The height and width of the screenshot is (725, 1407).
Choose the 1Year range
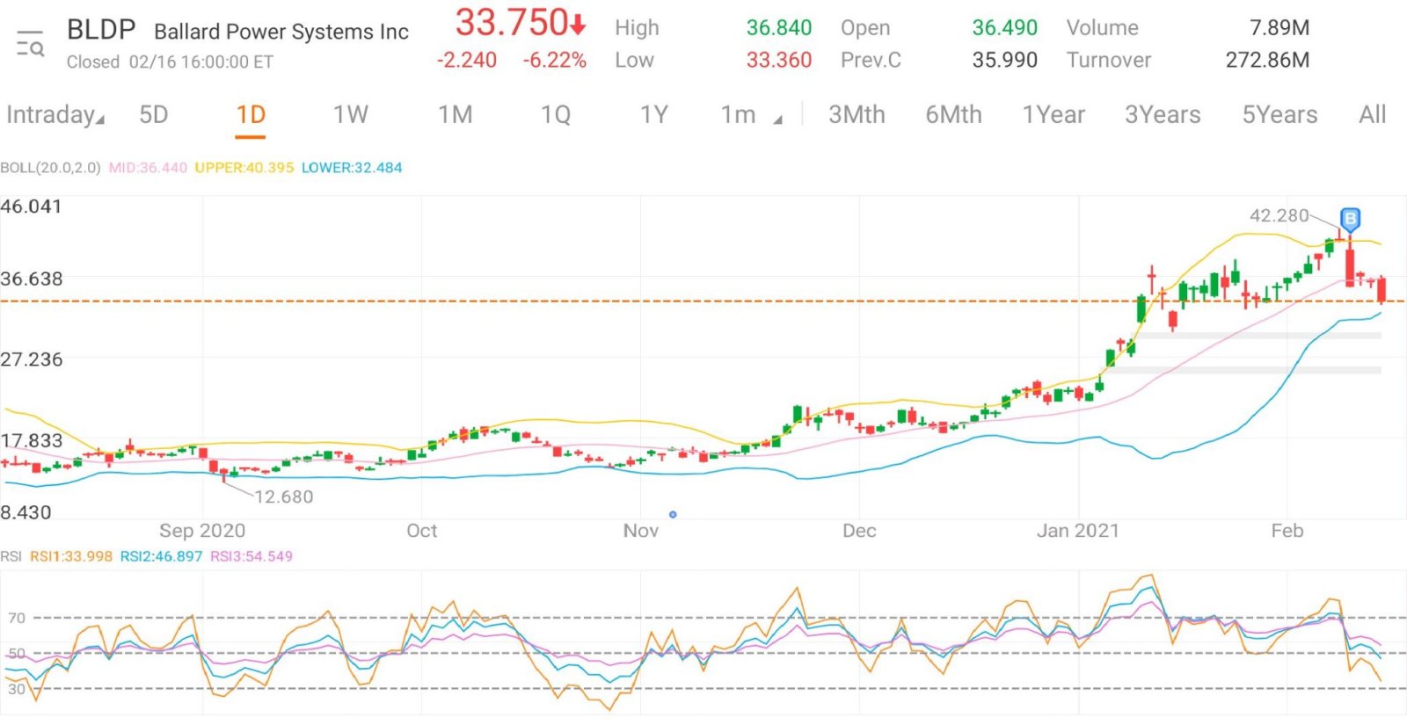tap(1053, 115)
